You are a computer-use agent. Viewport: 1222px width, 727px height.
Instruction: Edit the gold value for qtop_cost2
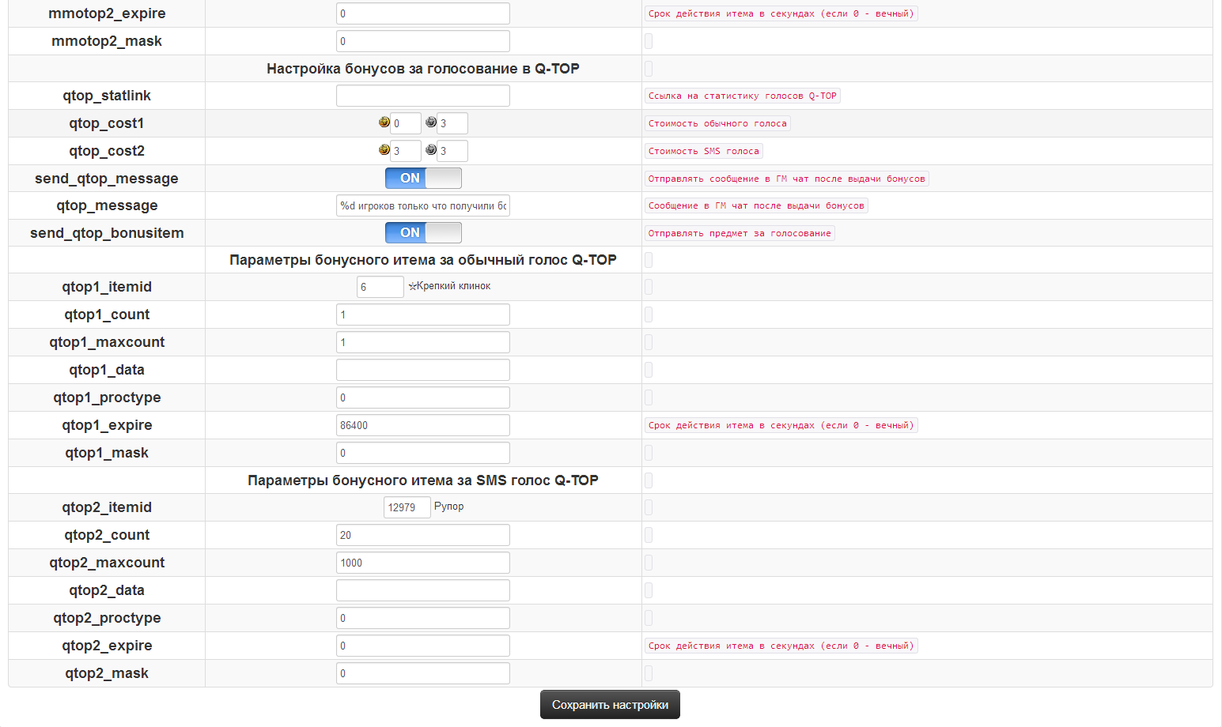(406, 151)
